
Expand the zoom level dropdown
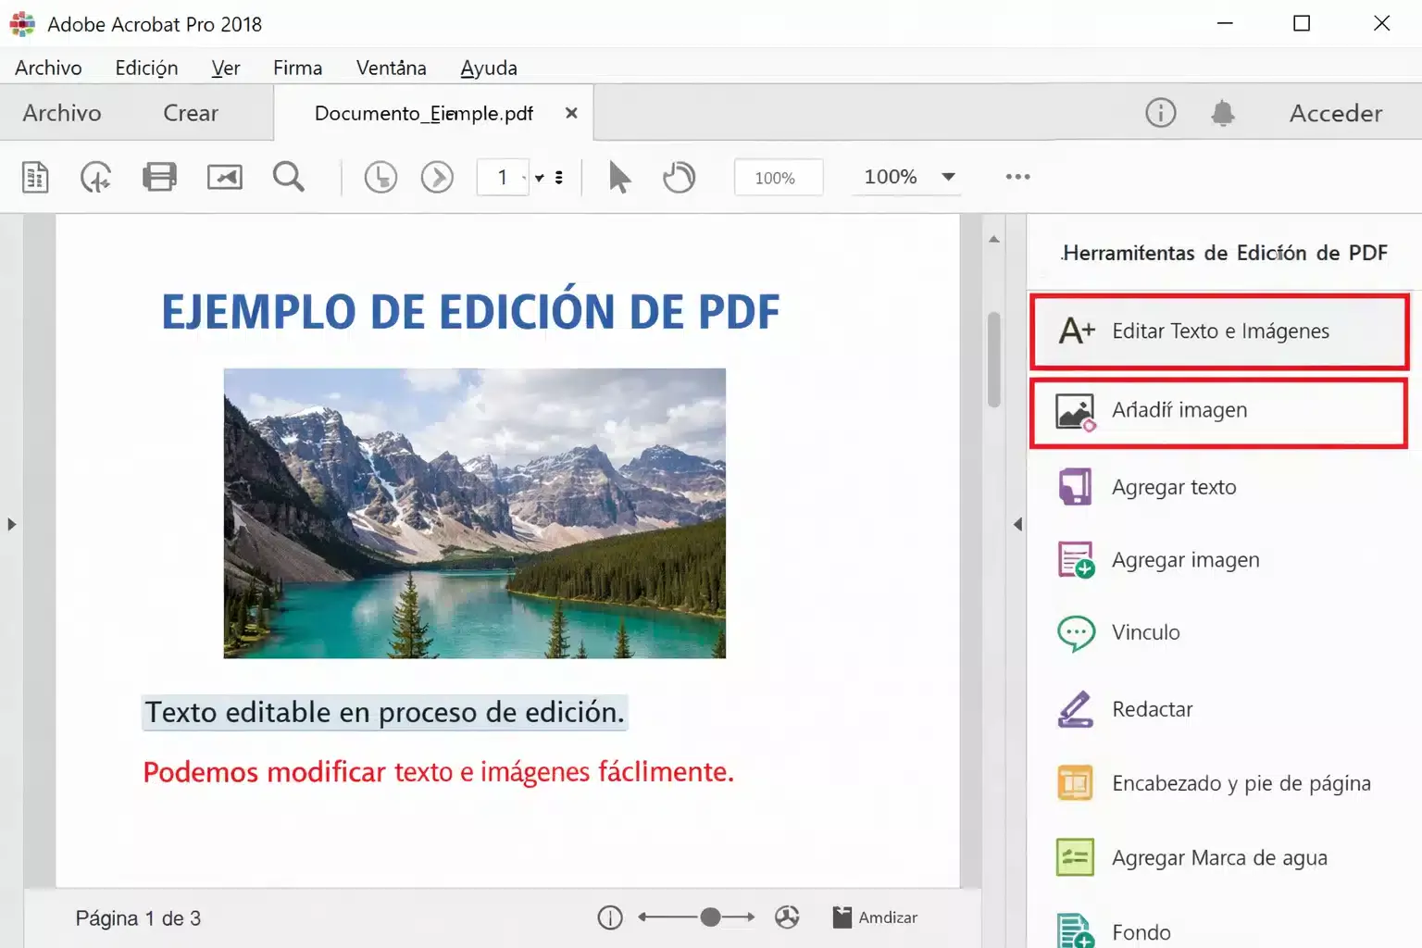click(x=948, y=177)
